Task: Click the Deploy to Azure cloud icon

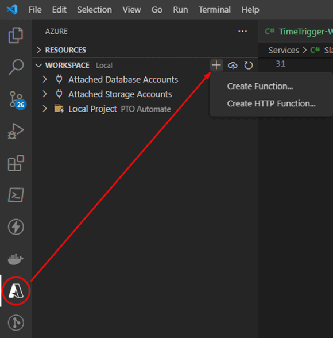Action: click(233, 65)
